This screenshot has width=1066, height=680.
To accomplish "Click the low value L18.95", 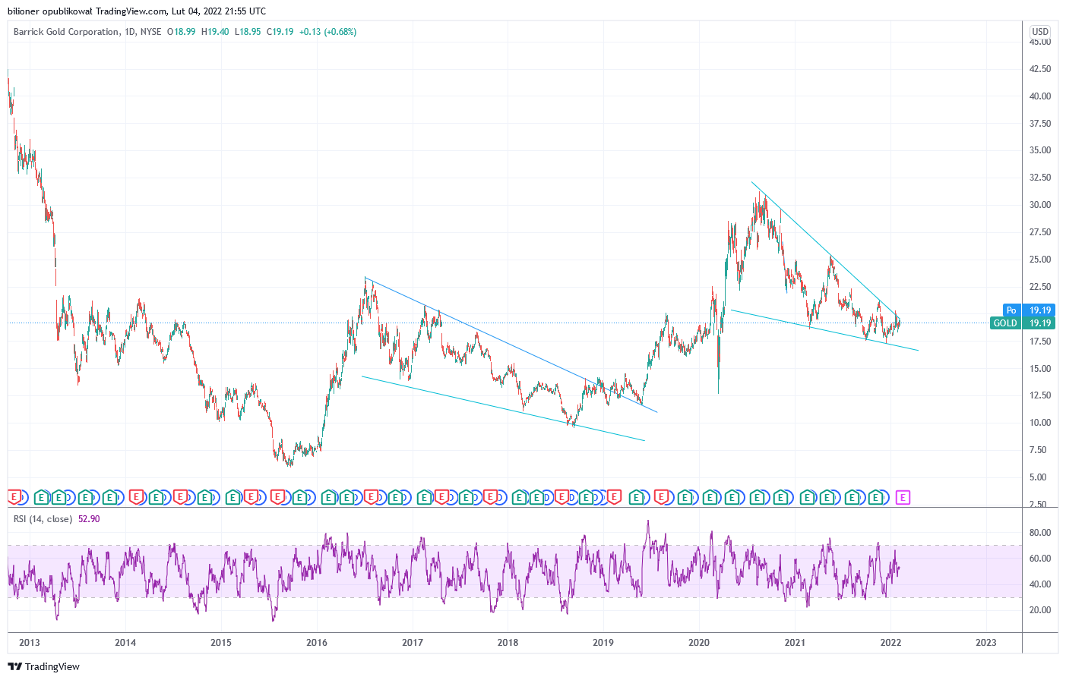I will (x=248, y=32).
